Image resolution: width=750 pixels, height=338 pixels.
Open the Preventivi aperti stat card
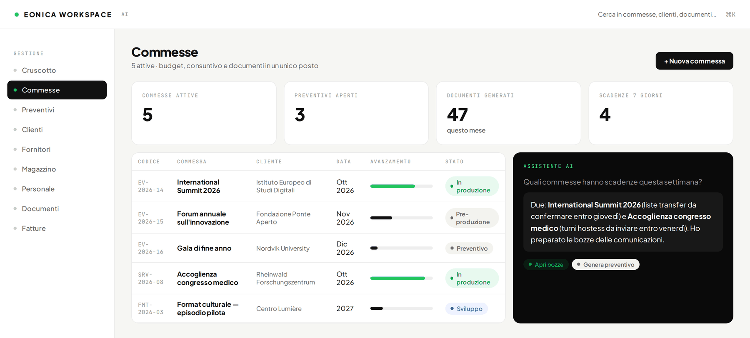(x=356, y=113)
